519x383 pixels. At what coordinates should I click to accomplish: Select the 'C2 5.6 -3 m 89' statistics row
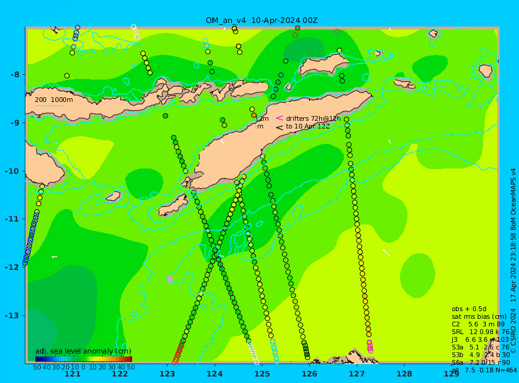click(478, 324)
